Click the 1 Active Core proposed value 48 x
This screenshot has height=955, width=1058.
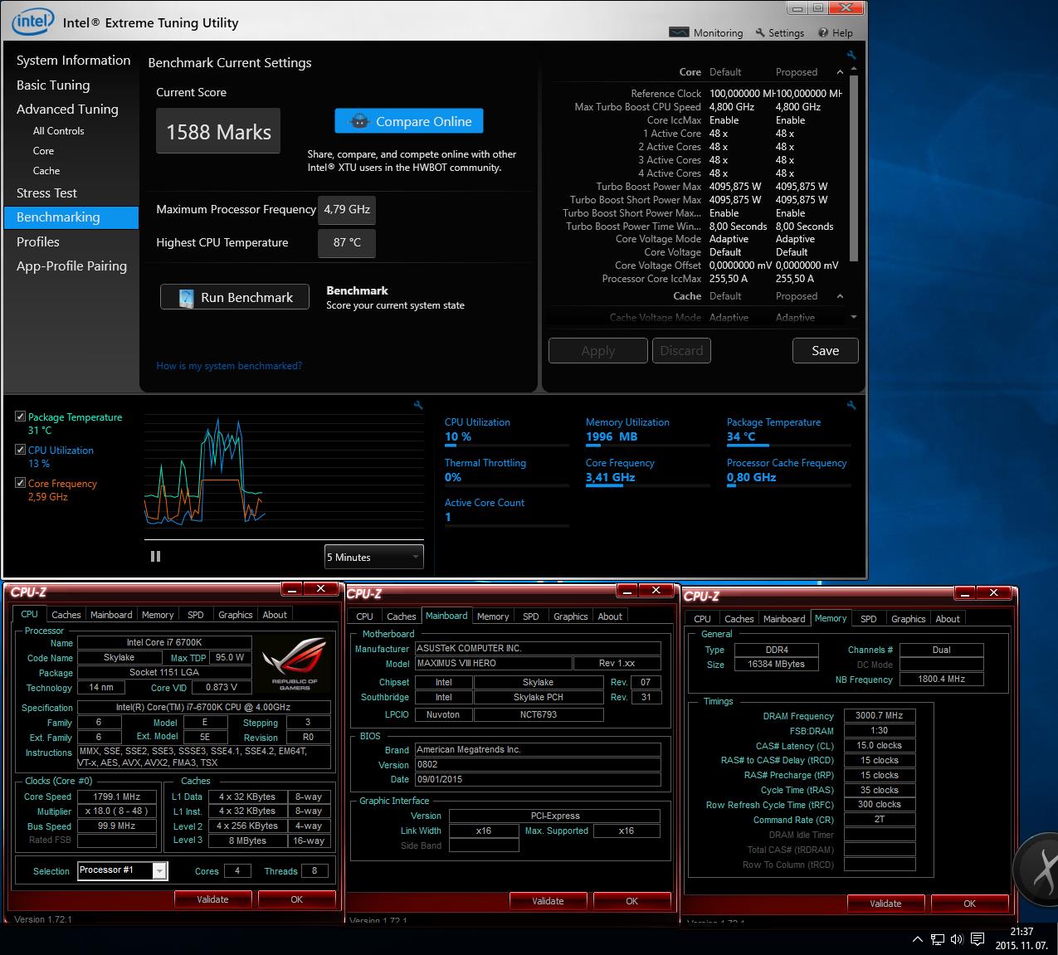785,134
